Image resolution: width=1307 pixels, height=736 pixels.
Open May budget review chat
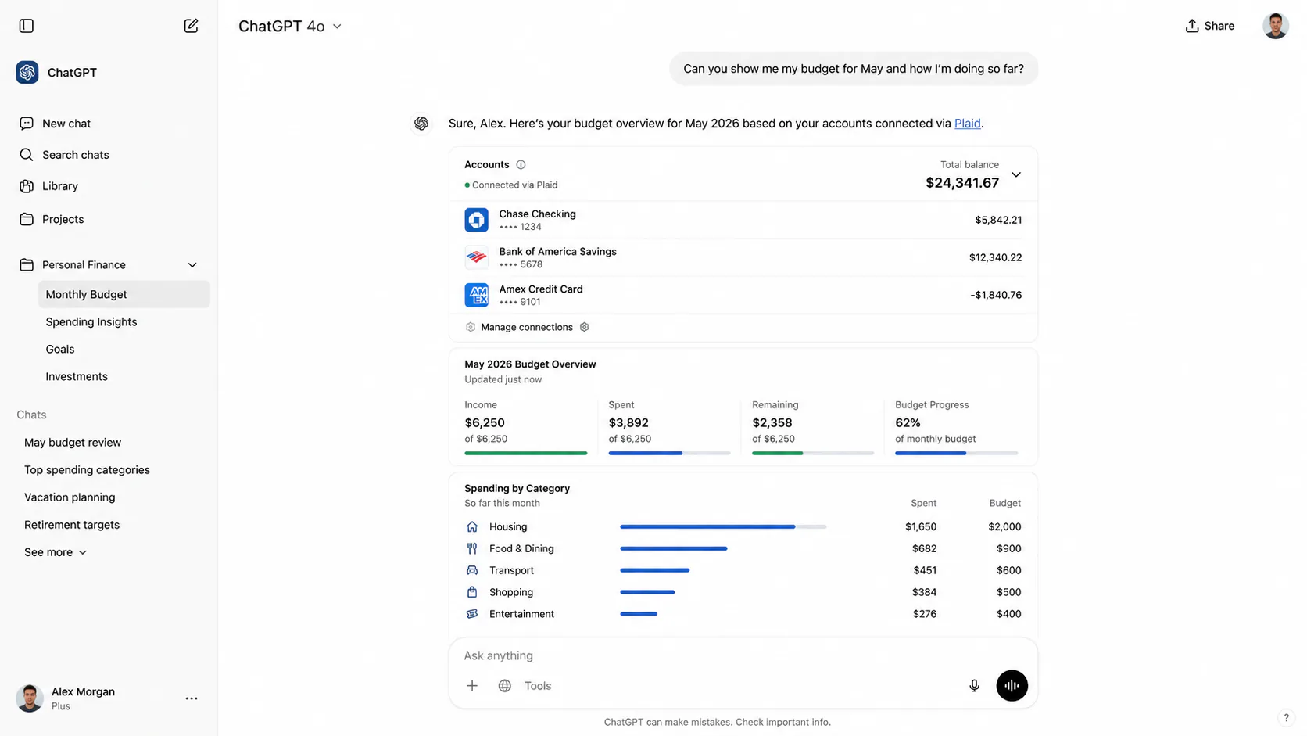pyautogui.click(x=73, y=443)
